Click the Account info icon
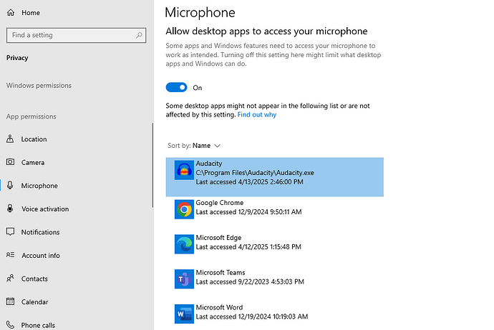Viewport: 494px width, 330px height. 10,255
